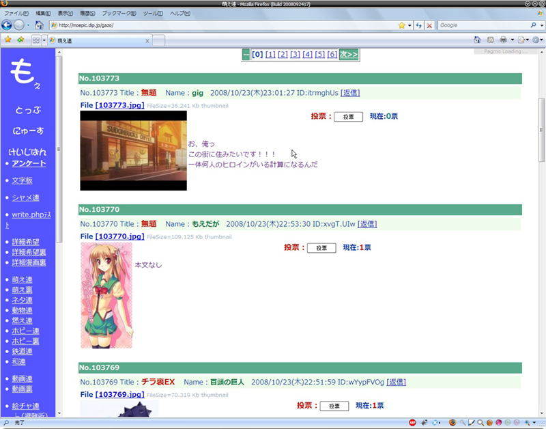Click the address bar showing moepic.dip.jp
Viewport: 546px width, 429px height.
coord(223,25)
